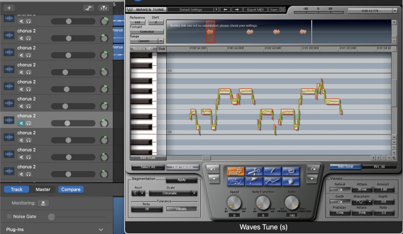Click the Select All button

pyautogui.click(x=148, y=167)
